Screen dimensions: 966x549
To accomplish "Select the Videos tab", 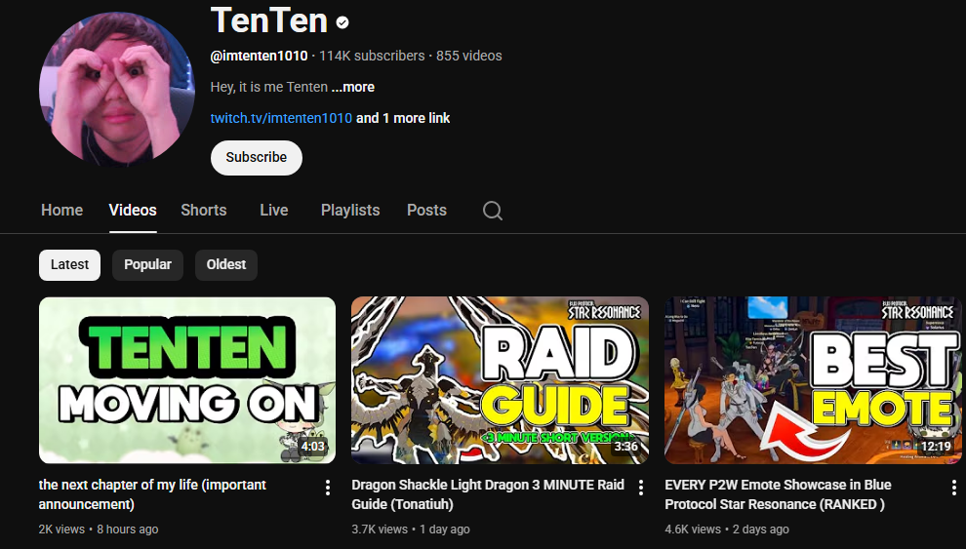I will tap(133, 211).
